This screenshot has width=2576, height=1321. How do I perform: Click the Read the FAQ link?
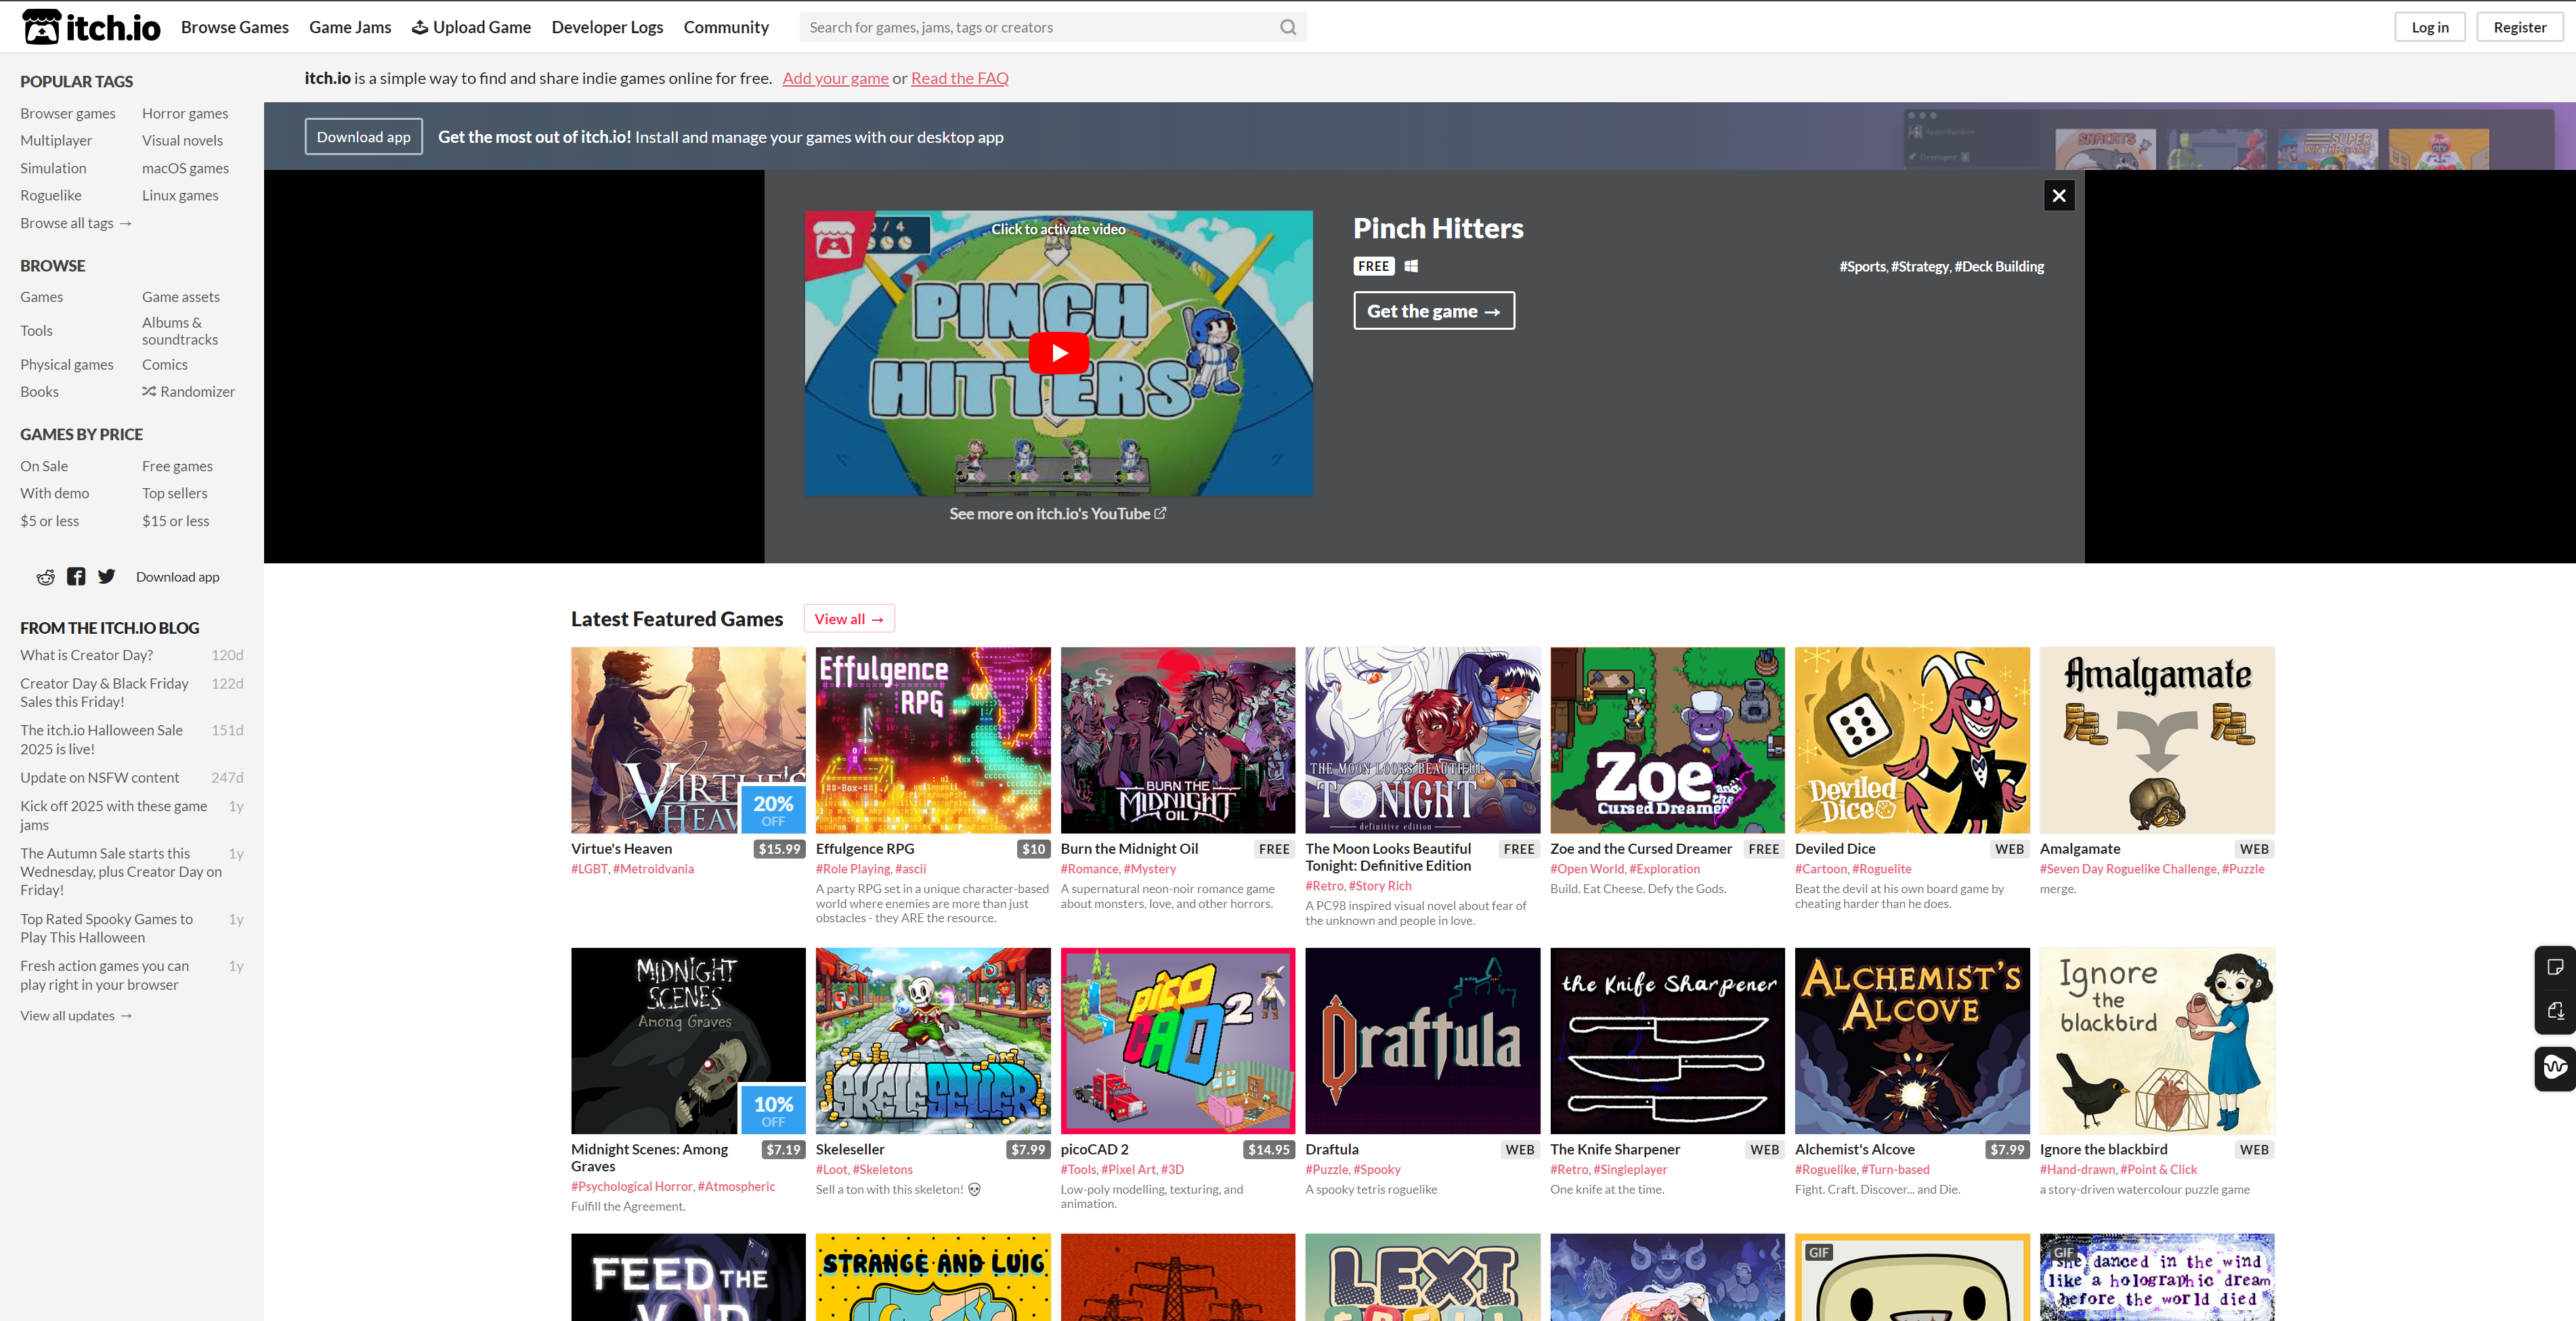click(959, 78)
